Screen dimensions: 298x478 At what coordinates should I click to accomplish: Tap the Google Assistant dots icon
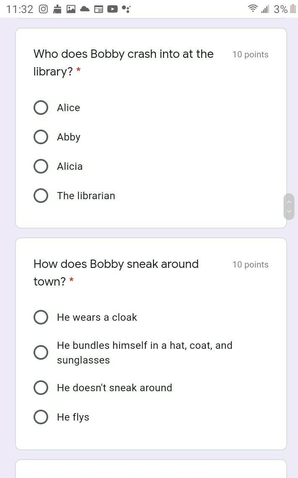pyautogui.click(x=126, y=9)
